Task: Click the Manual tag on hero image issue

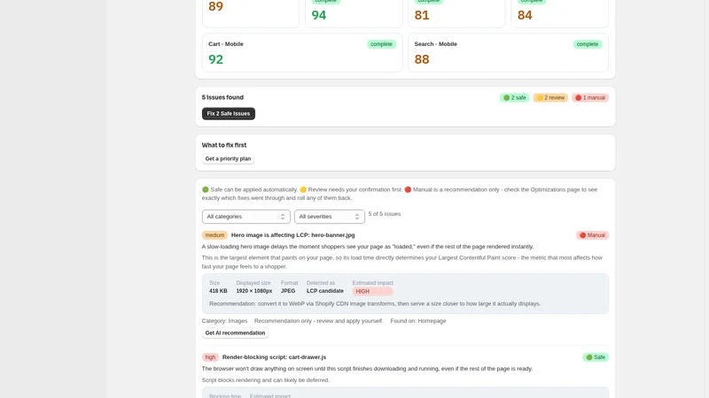Action: tap(592, 235)
